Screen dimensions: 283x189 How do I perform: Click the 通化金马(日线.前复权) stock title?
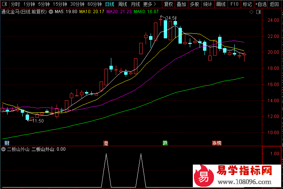pos(24,12)
